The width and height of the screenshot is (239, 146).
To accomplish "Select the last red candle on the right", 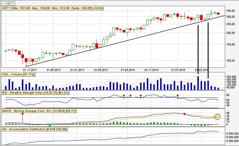I will click(x=218, y=14).
